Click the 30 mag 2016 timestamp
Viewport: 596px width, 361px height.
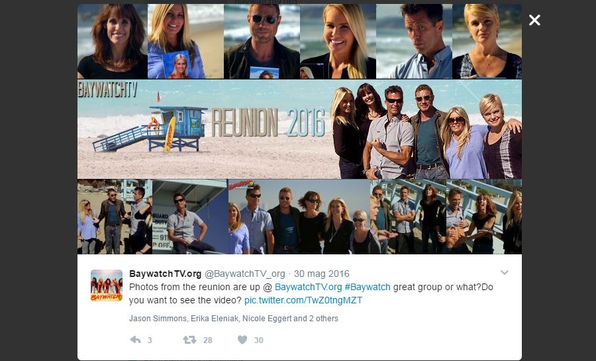(x=322, y=274)
